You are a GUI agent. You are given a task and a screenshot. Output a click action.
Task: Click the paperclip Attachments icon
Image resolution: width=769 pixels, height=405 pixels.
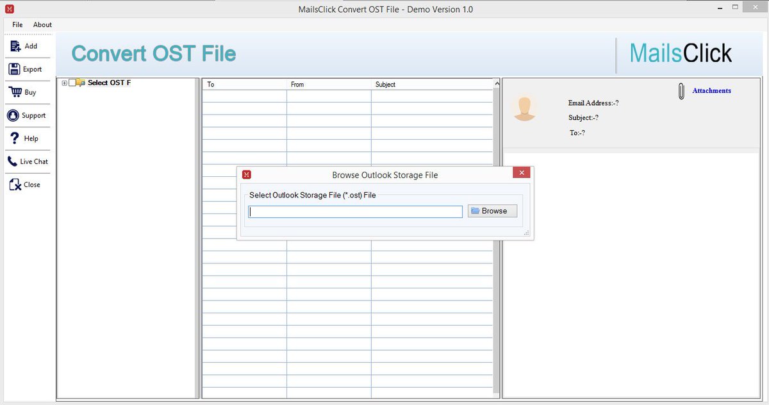point(681,91)
